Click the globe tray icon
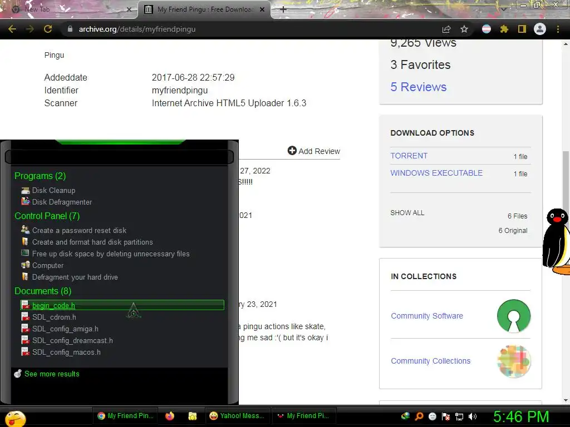 [x=405, y=416]
